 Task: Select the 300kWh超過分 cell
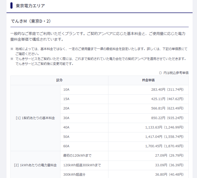[x=84, y=174]
